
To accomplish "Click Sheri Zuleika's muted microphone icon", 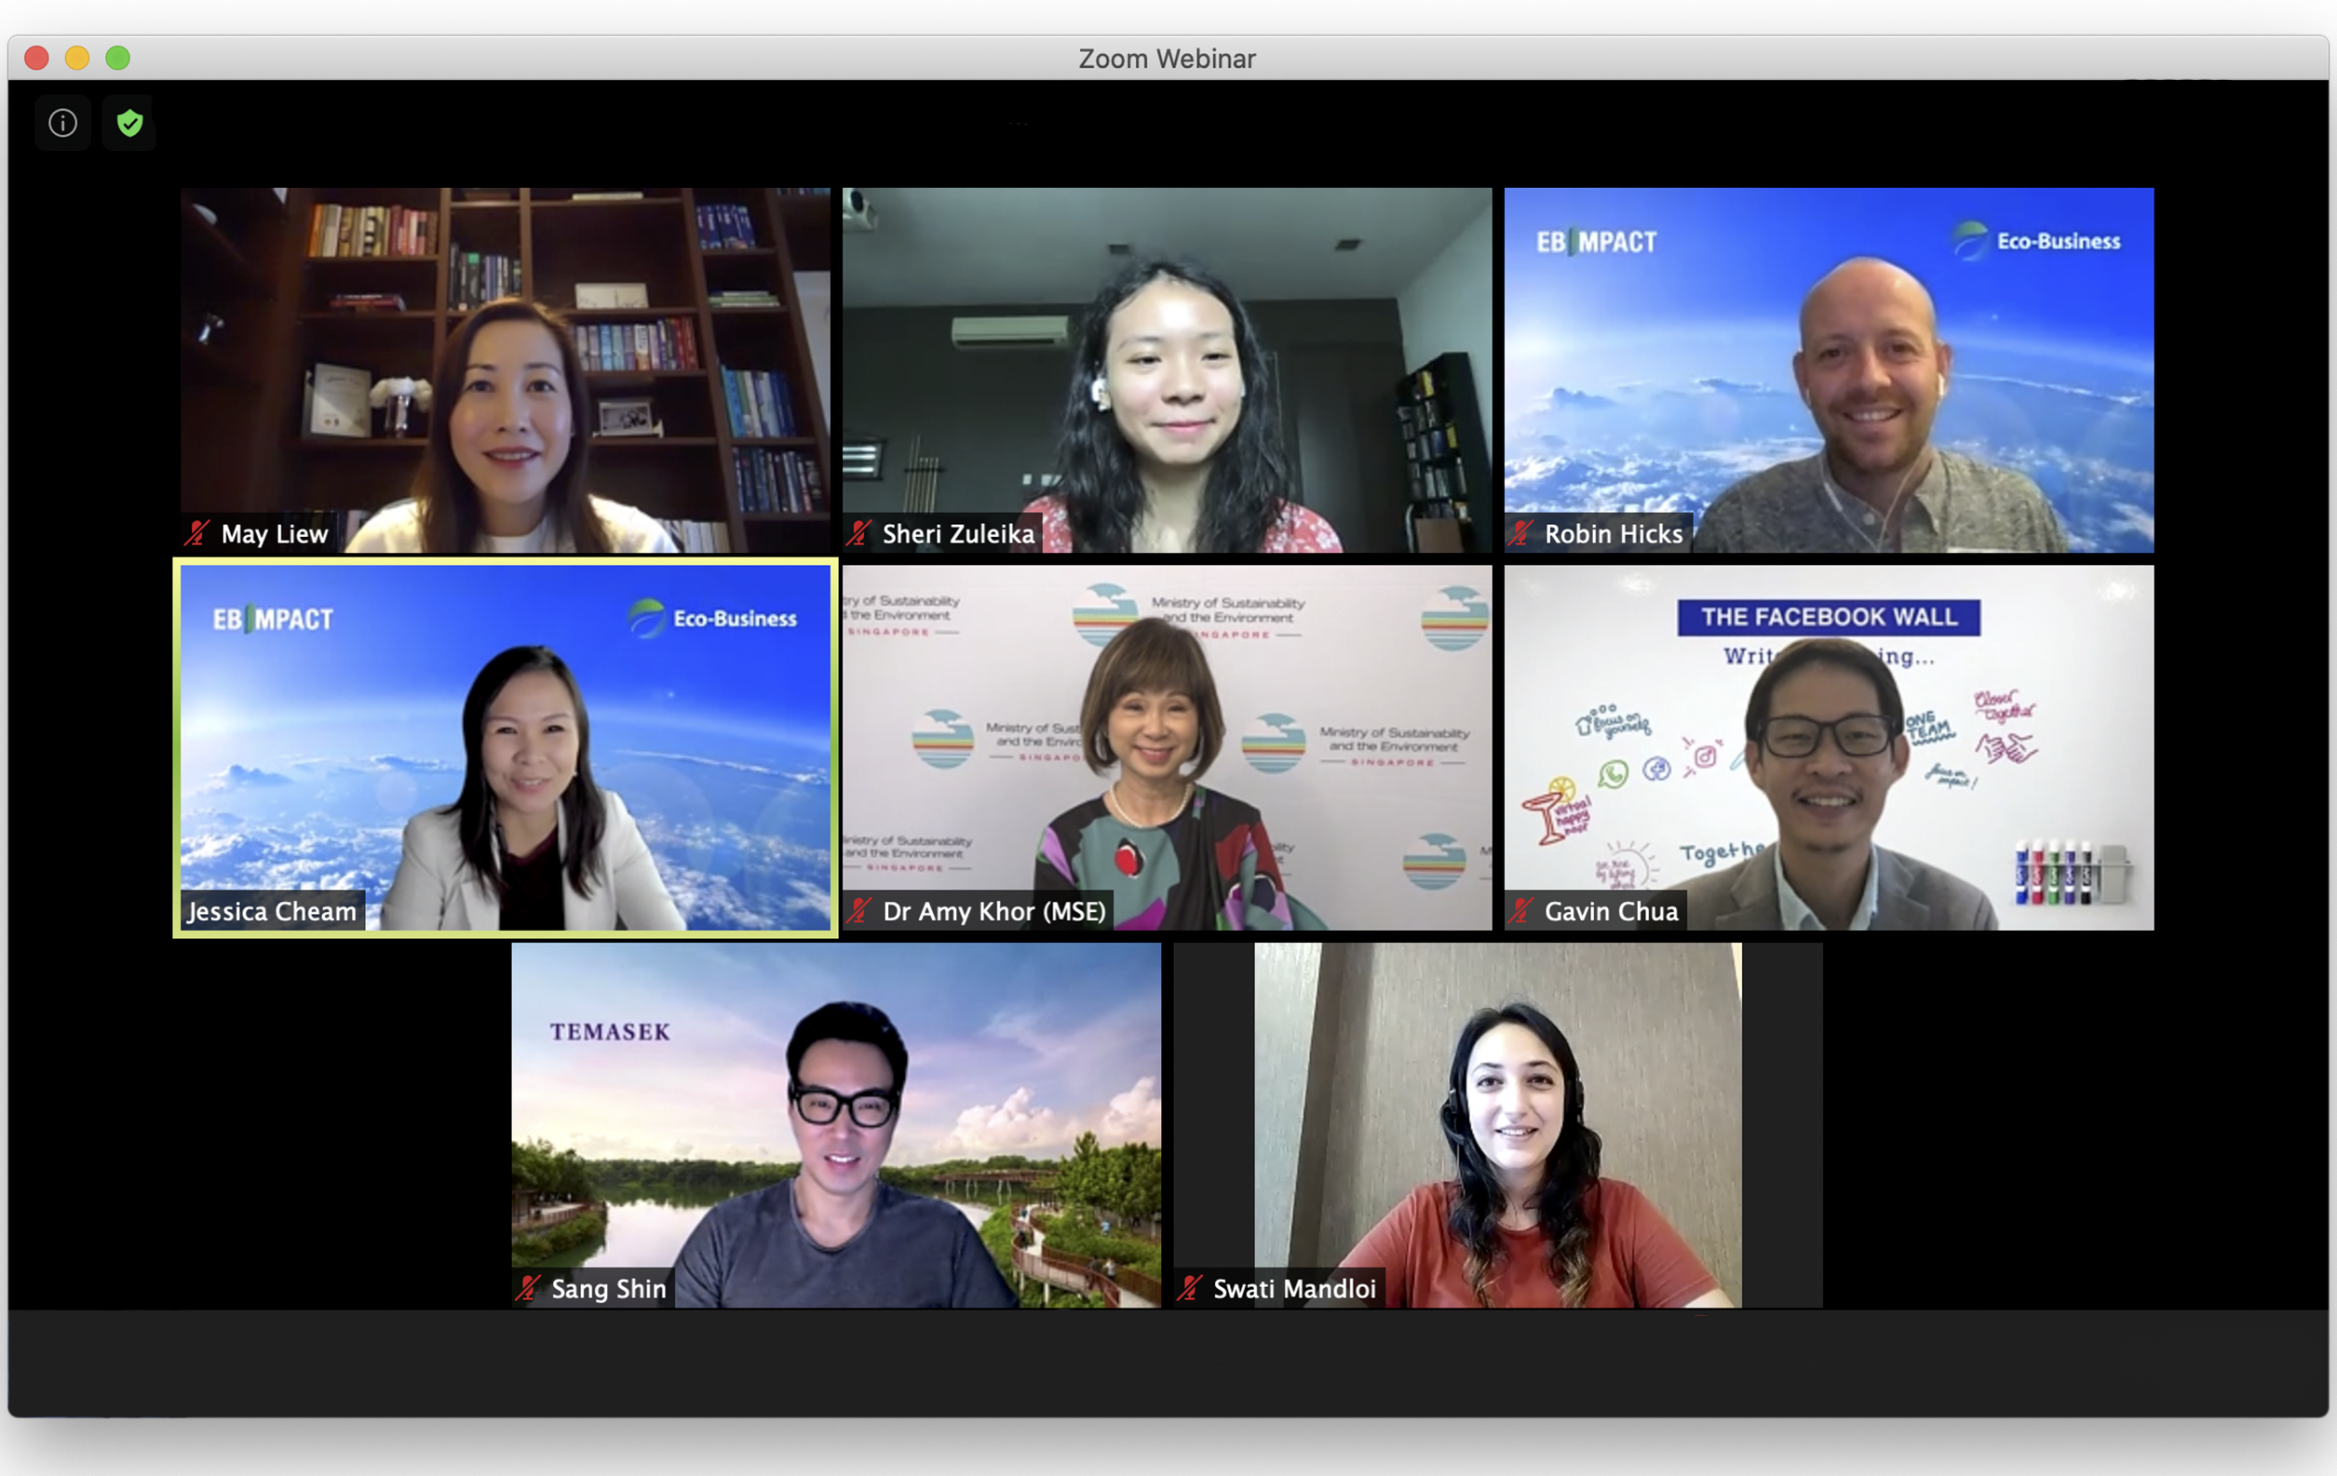I will pos(858,533).
